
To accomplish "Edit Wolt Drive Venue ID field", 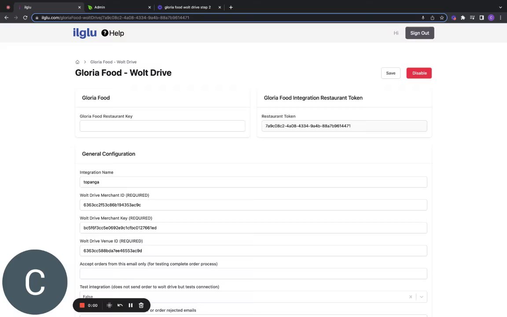I will (253, 251).
